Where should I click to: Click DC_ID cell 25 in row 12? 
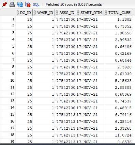pyautogui.click(x=24, y=94)
